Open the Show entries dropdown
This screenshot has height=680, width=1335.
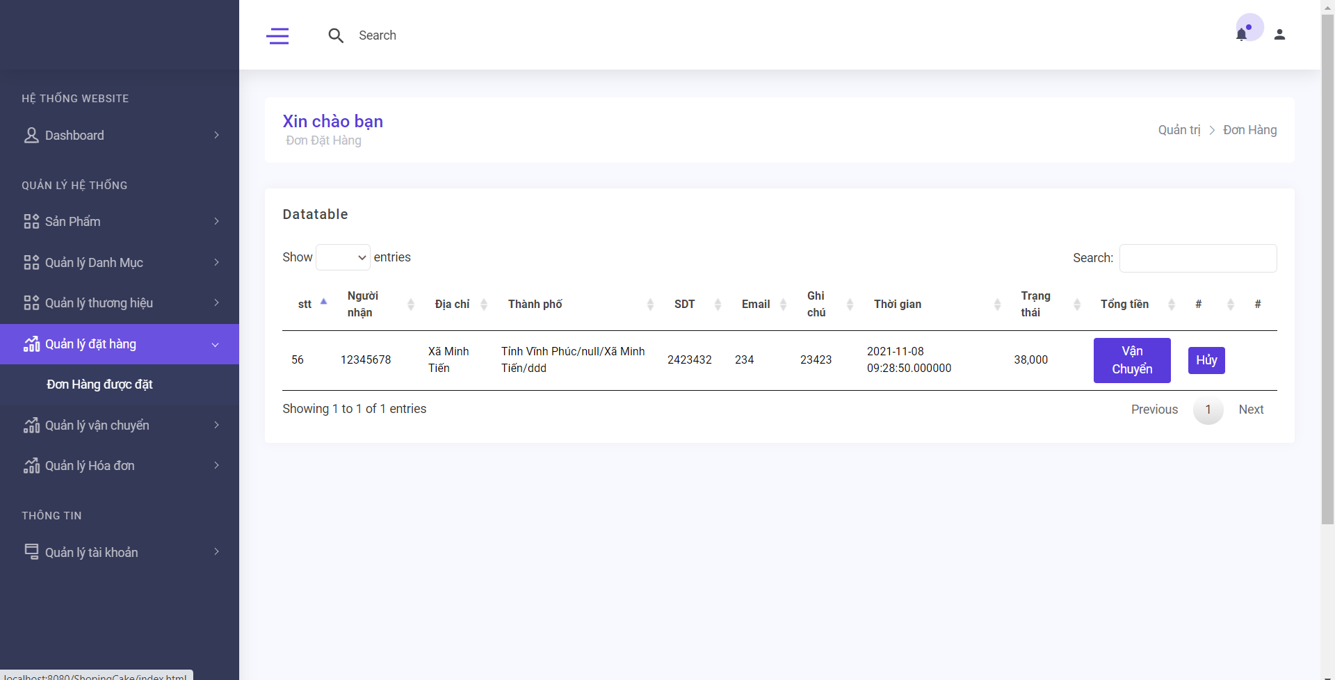(x=343, y=257)
